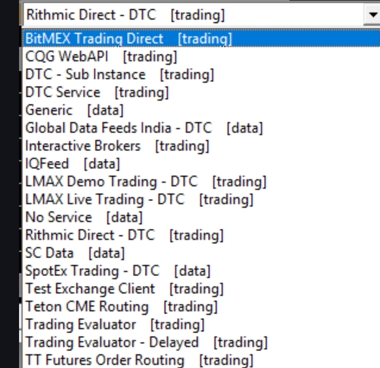Select TT Futures Order Routing [trading]

pos(201,360)
